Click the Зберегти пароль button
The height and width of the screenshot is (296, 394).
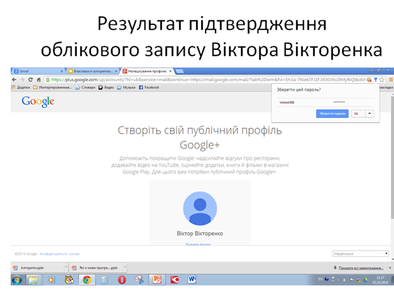click(332, 113)
